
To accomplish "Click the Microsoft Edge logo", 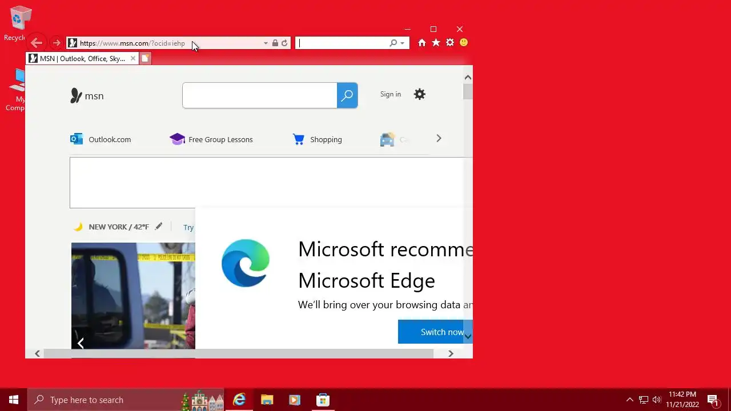I will click(x=246, y=263).
